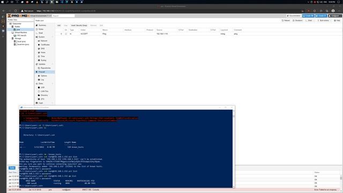343x193 pixels.
Task: Open the DNS settings page
Action: pyautogui.click(x=43, y=49)
